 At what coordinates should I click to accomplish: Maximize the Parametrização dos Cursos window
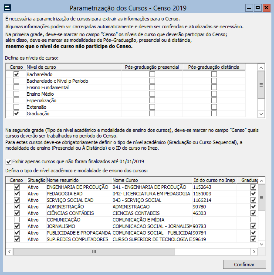click(257, 7)
